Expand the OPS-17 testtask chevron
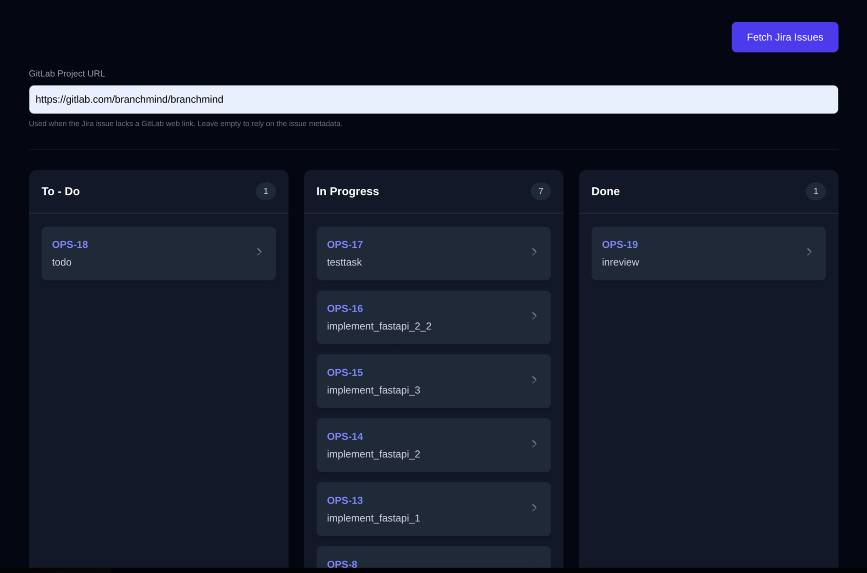The width and height of the screenshot is (867, 573). (534, 252)
